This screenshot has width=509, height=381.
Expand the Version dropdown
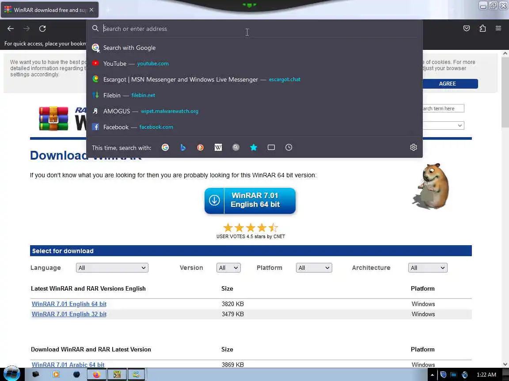coord(228,268)
